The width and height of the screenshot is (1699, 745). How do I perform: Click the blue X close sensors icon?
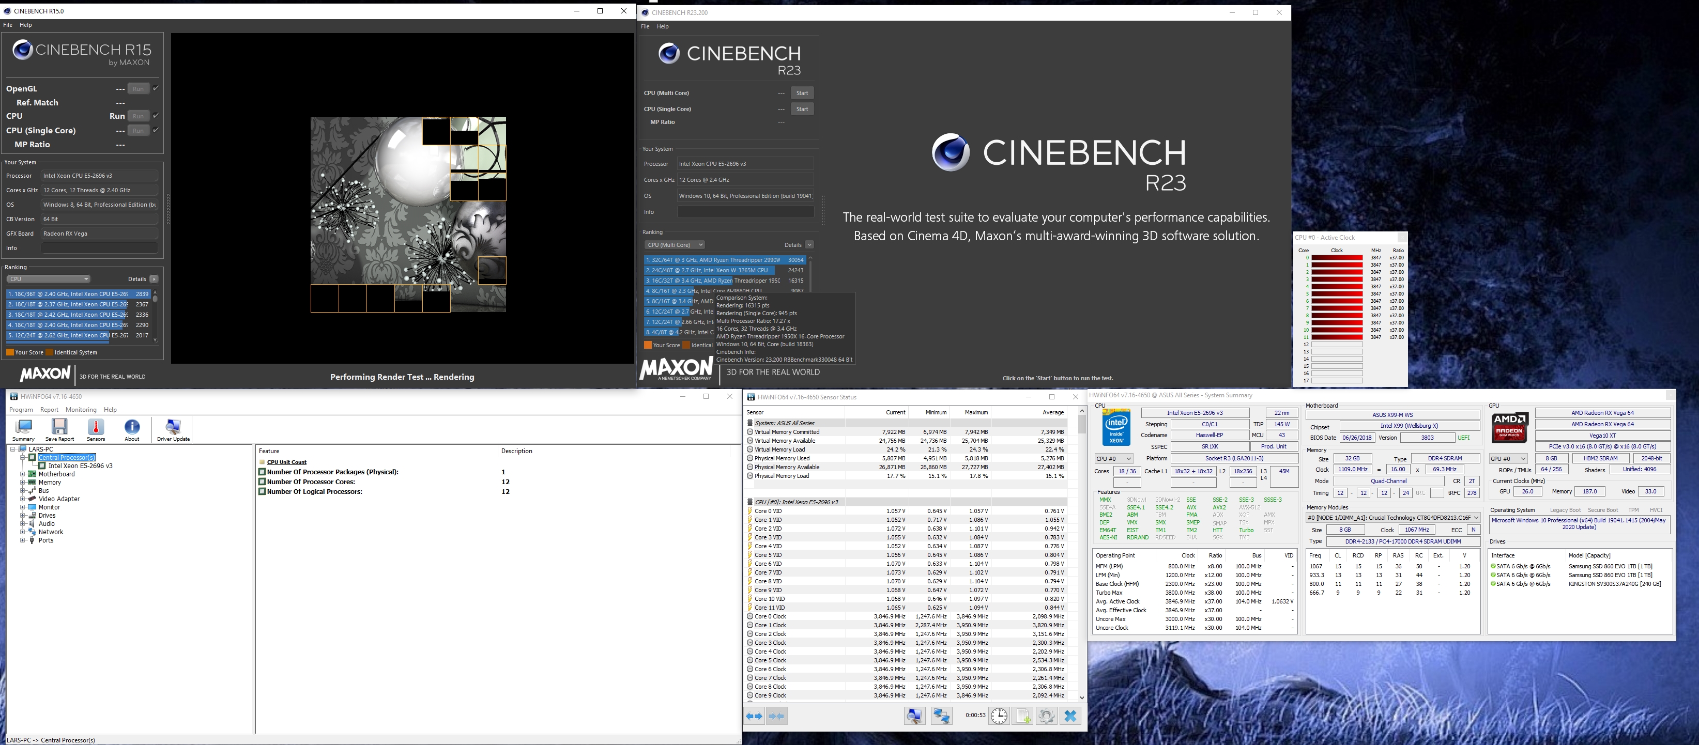1070,716
